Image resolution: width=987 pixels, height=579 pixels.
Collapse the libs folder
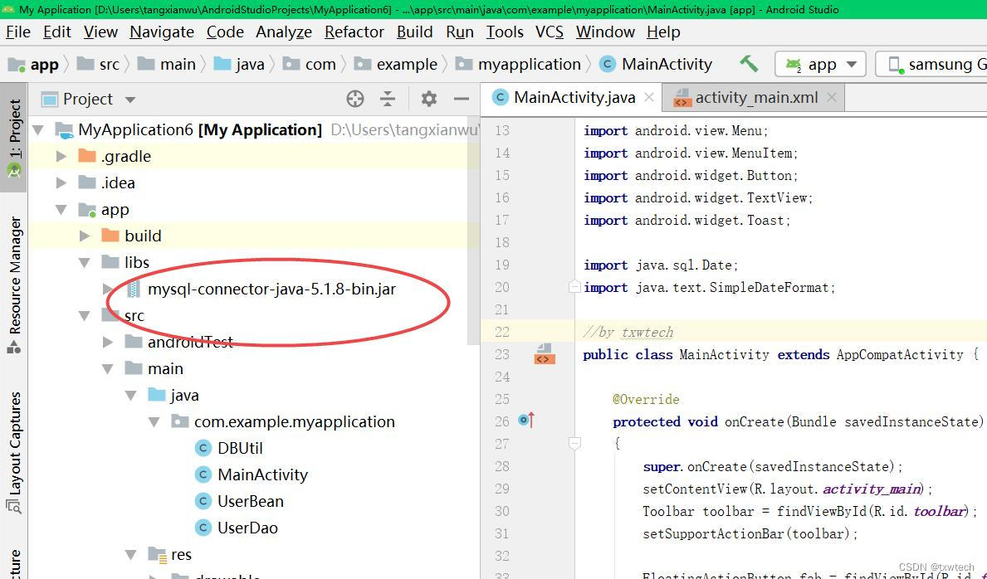(x=85, y=262)
